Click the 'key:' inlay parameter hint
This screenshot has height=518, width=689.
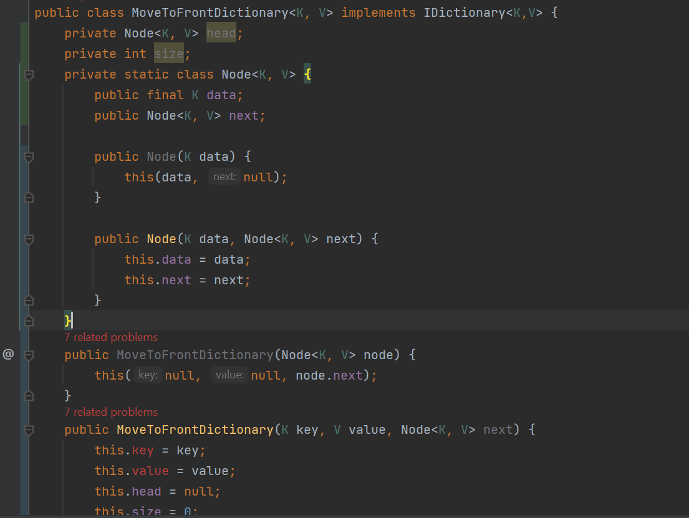[148, 375]
